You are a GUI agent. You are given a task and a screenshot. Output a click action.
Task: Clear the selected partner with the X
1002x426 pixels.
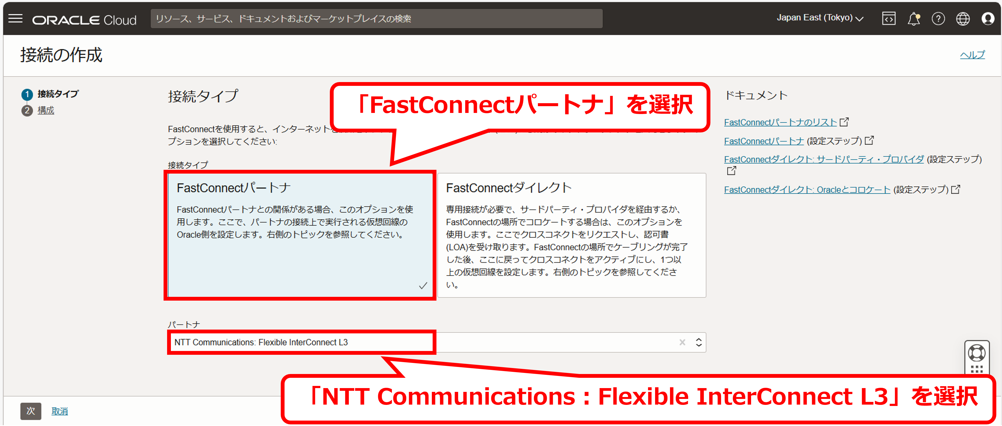coord(682,343)
